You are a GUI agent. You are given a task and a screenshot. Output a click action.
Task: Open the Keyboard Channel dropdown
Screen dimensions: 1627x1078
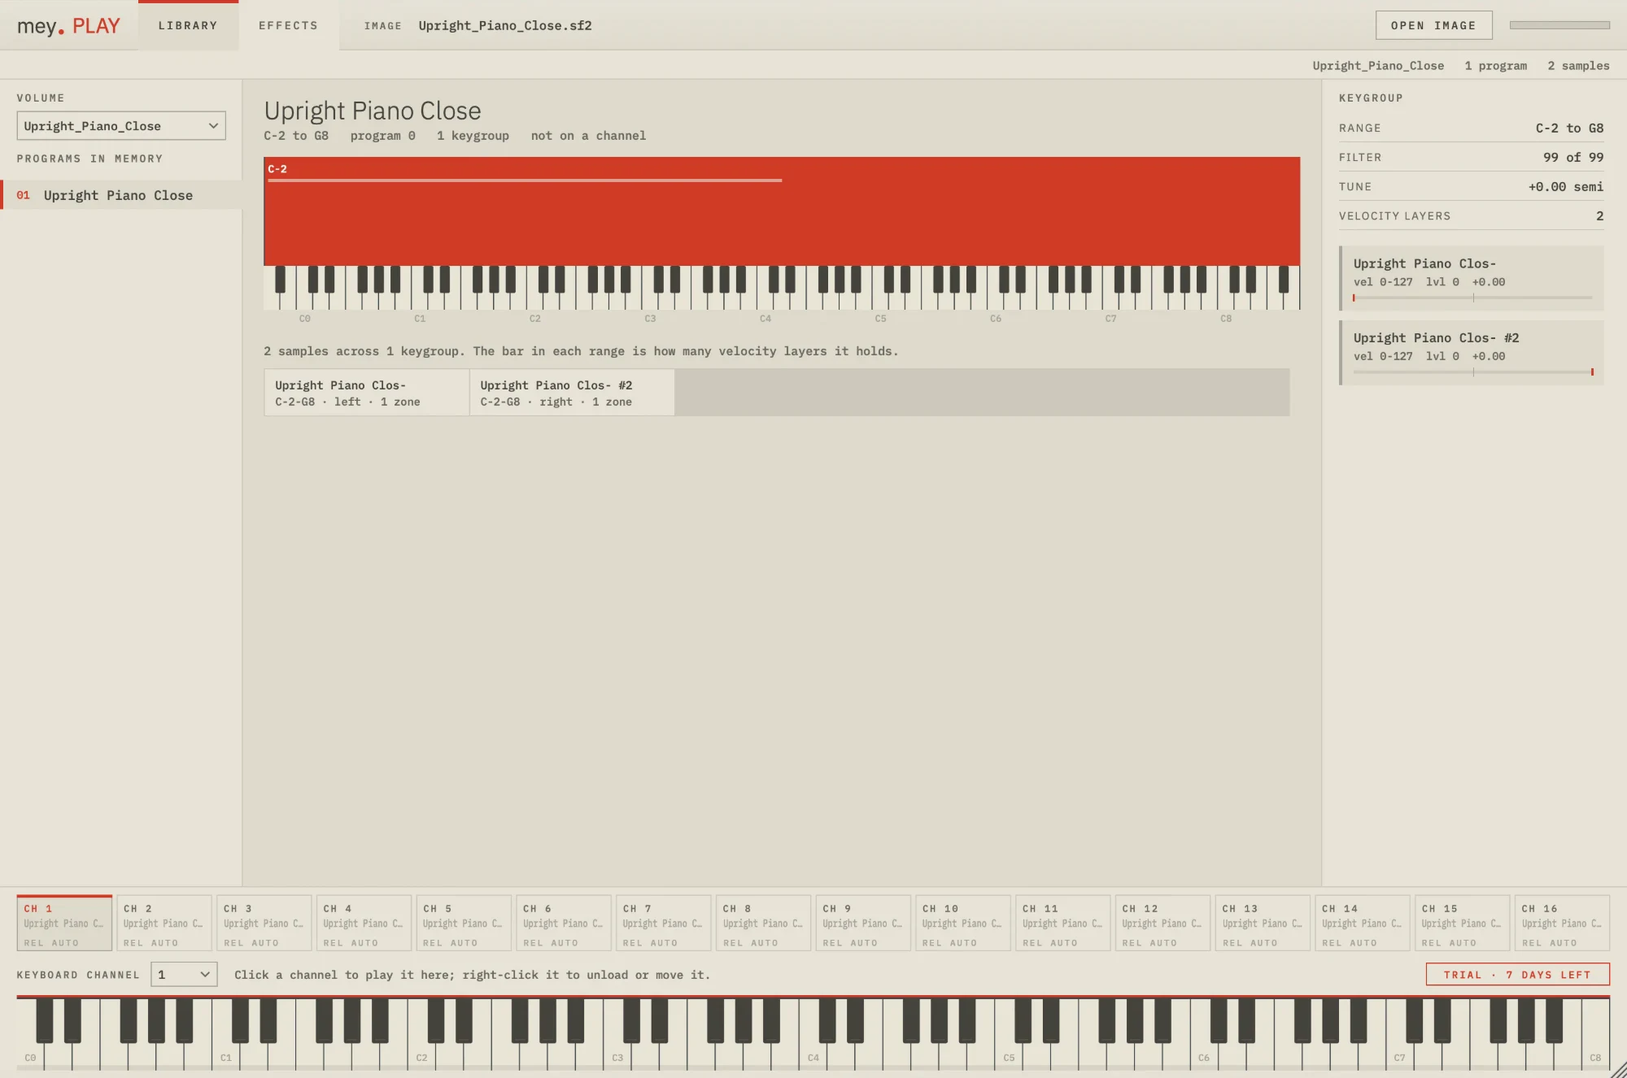point(184,975)
